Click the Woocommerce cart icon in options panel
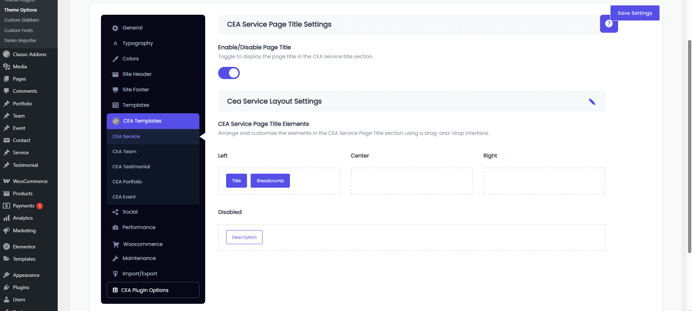692x311 pixels. 116,244
